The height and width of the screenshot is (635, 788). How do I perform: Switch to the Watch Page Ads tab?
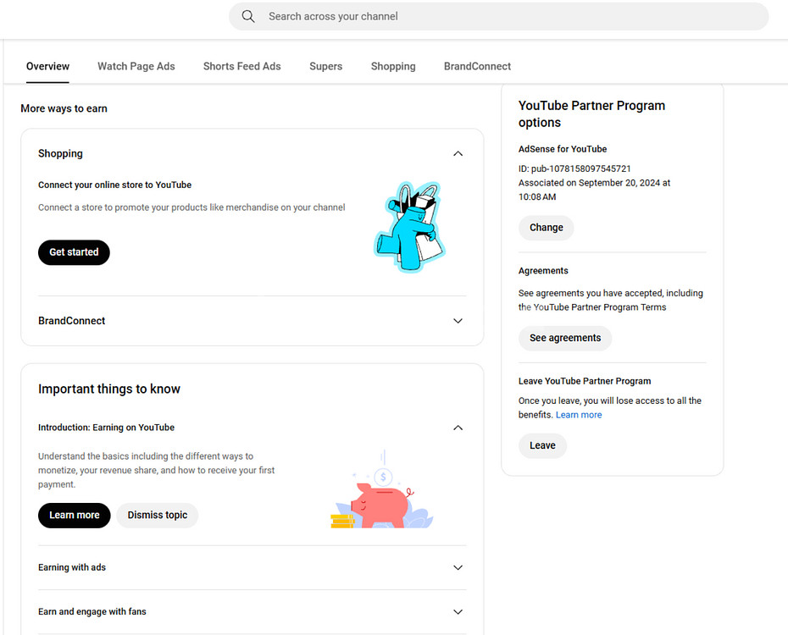click(x=136, y=66)
